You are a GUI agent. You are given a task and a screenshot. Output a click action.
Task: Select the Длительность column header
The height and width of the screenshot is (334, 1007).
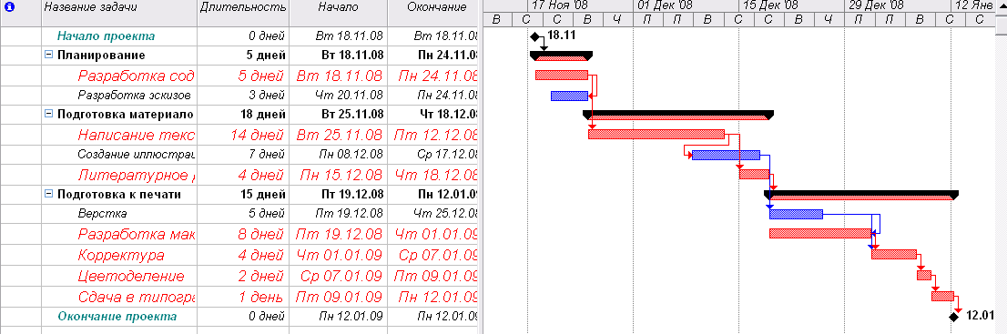pos(243,13)
